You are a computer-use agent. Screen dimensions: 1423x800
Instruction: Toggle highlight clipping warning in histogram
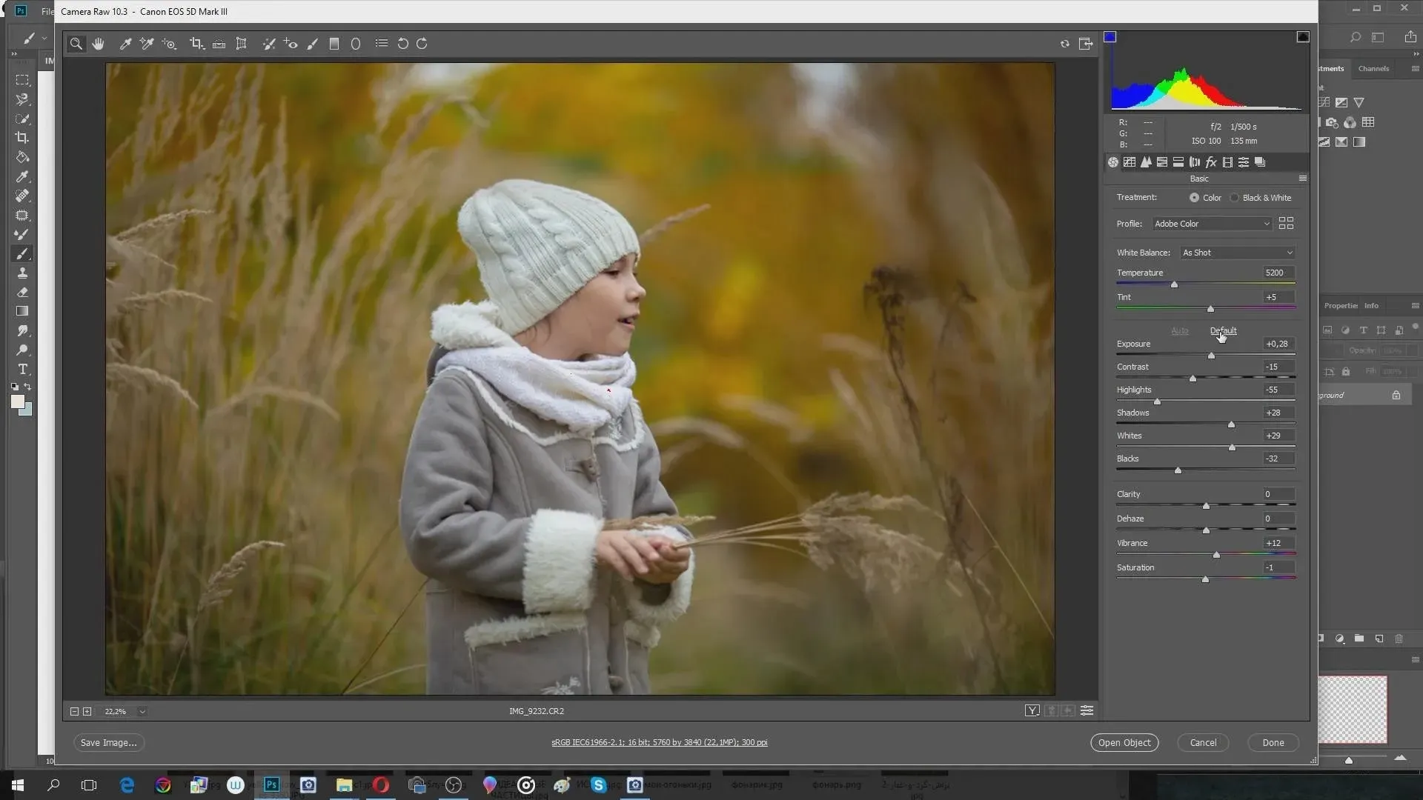[1302, 37]
